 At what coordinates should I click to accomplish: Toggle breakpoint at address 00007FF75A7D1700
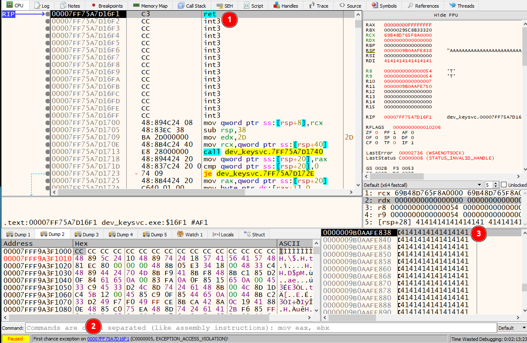point(47,123)
